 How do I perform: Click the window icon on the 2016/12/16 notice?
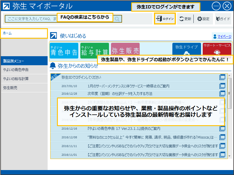(222, 128)
